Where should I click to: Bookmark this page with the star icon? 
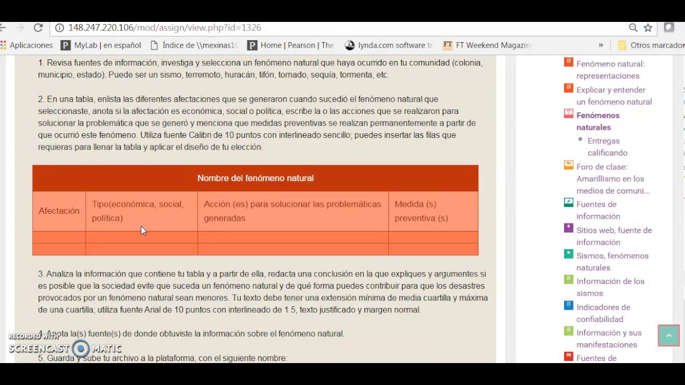tap(648, 28)
